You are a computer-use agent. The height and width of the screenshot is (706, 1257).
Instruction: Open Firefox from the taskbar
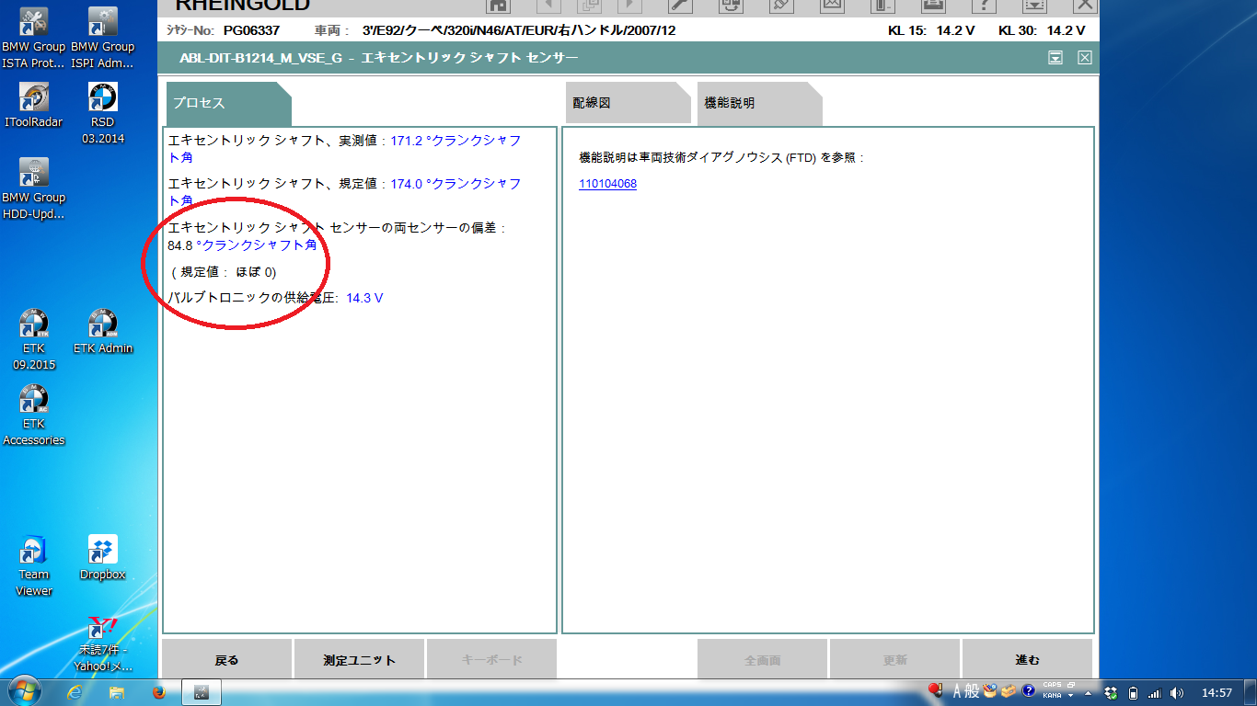pyautogui.click(x=157, y=692)
